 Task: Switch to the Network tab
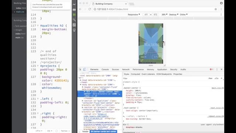pos(126,69)
